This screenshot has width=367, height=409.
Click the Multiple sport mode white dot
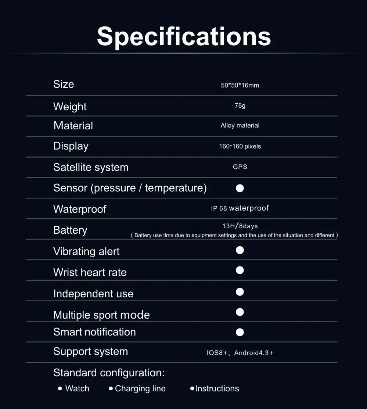240,312
